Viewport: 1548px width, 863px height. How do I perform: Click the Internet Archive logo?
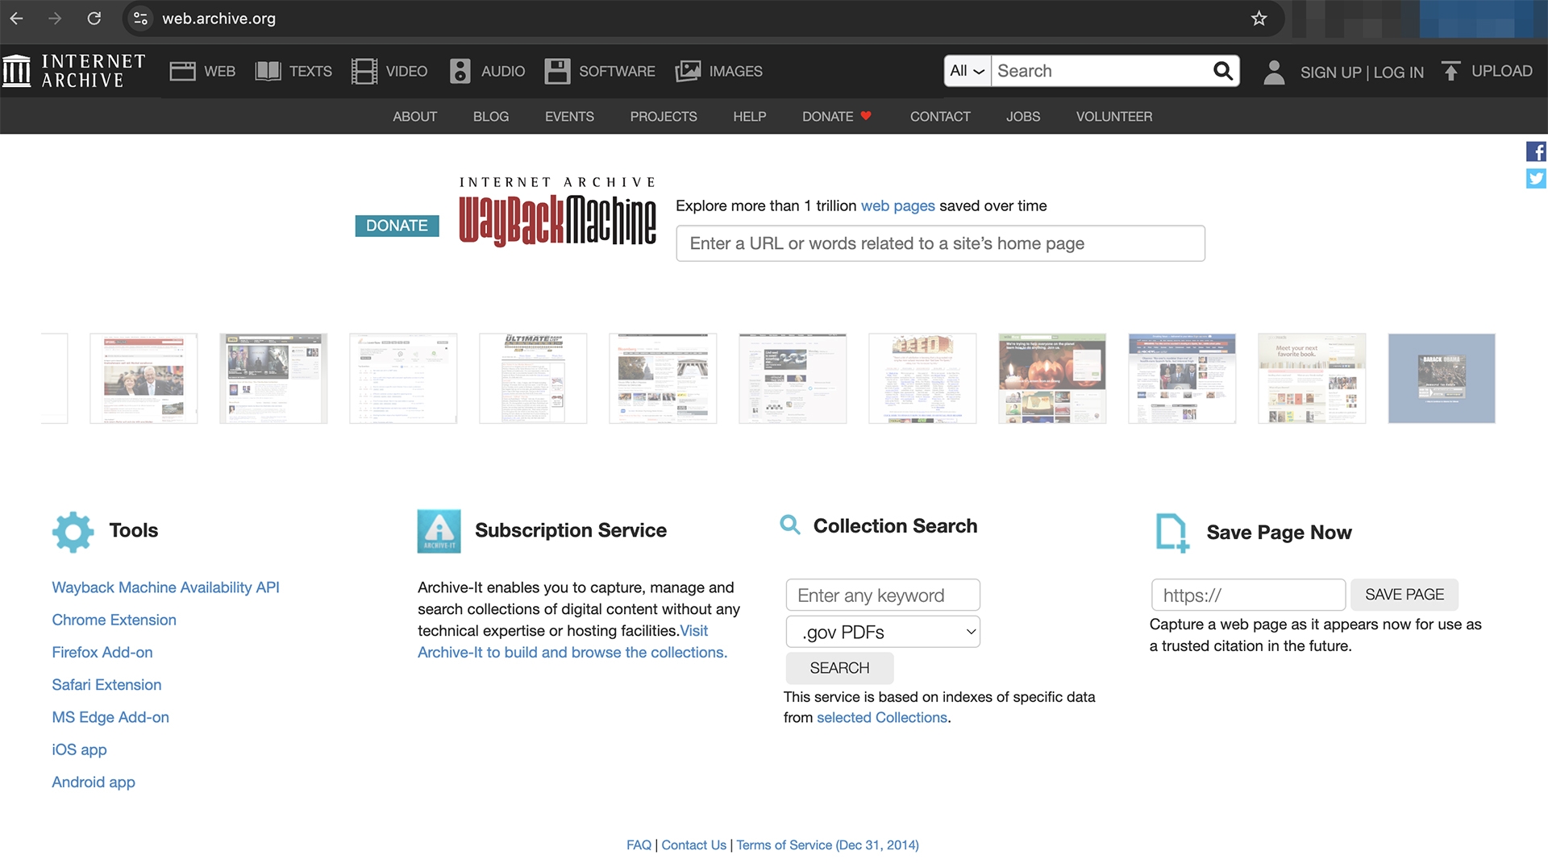click(x=74, y=71)
